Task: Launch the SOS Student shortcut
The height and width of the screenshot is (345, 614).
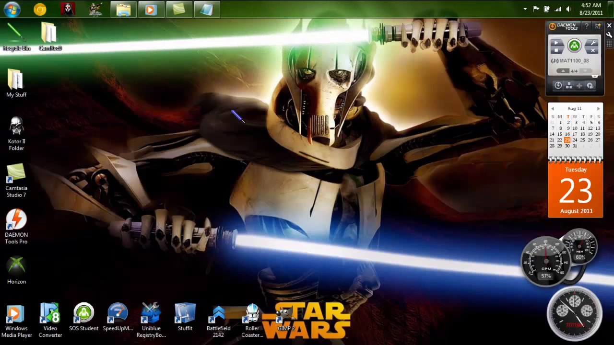Action: [x=83, y=317]
